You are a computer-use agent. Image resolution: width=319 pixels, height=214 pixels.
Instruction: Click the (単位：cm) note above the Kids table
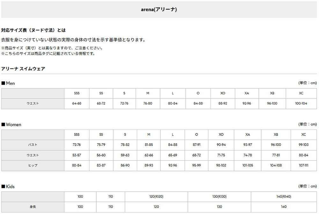pyautogui.click(x=308, y=186)
